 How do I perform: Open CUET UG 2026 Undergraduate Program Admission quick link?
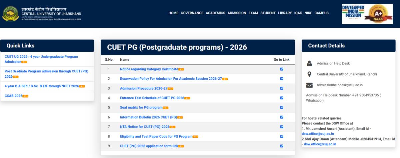[41, 59]
